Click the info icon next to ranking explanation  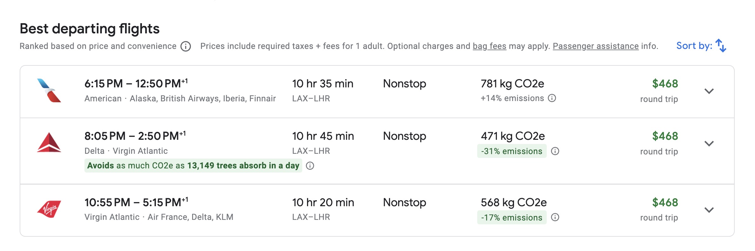[186, 46]
